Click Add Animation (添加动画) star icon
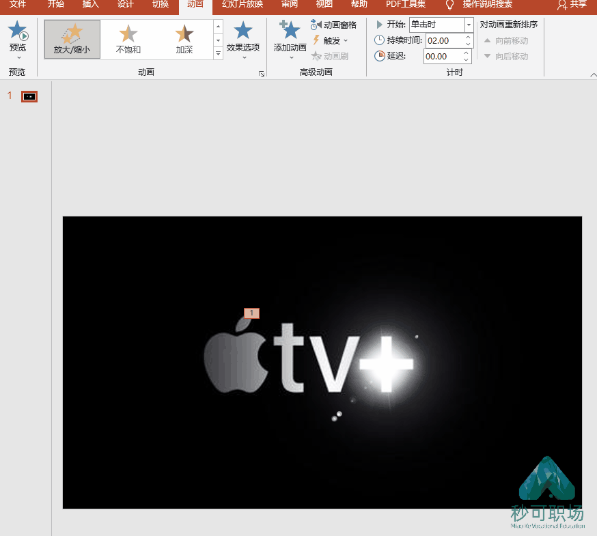This screenshot has width=597, height=536. [x=290, y=31]
